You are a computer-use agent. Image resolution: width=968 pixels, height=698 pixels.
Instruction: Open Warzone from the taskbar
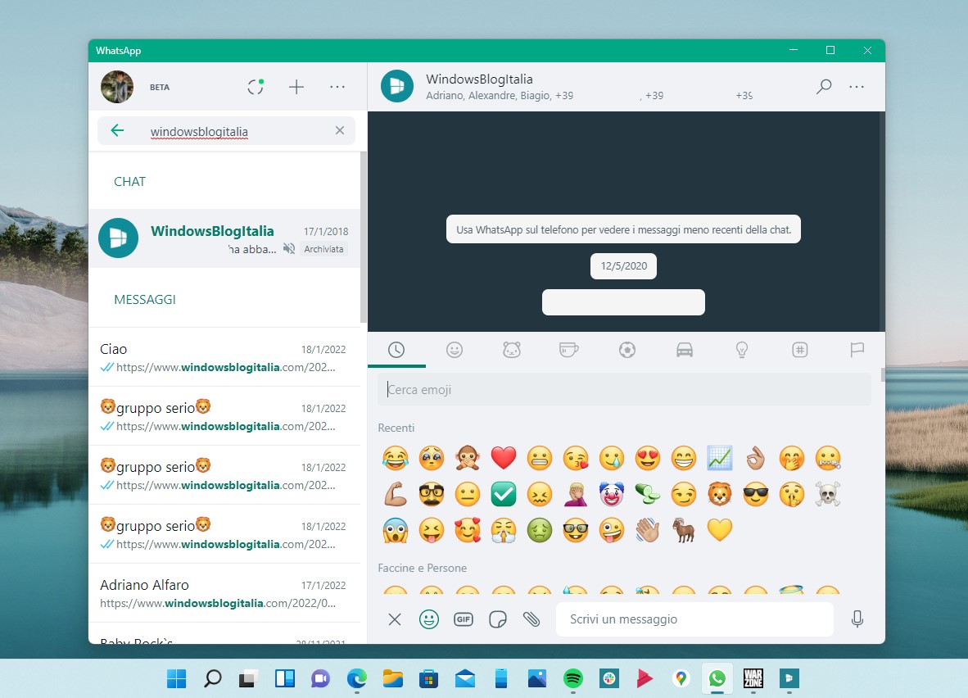(x=753, y=678)
